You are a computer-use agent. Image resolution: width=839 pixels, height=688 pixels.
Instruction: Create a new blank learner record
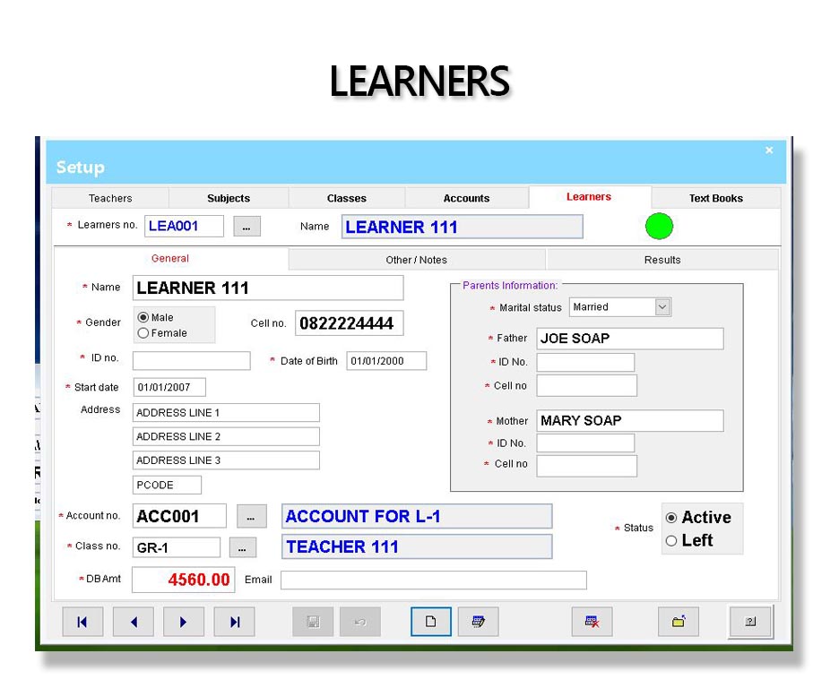coord(431,622)
